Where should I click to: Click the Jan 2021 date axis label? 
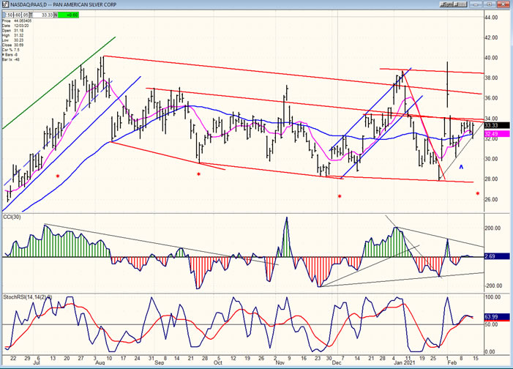click(405, 363)
